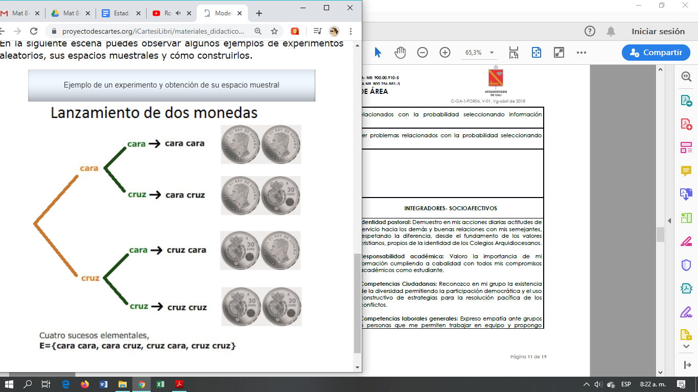This screenshot has width=698, height=392.
Task: Open Acrobat help question-mark icon
Action: (590, 31)
